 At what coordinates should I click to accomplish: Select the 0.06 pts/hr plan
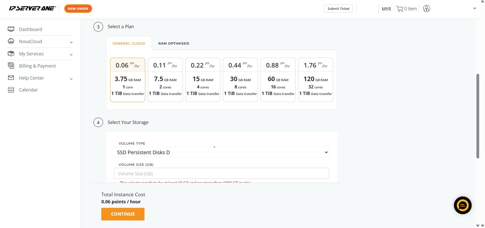[128, 80]
